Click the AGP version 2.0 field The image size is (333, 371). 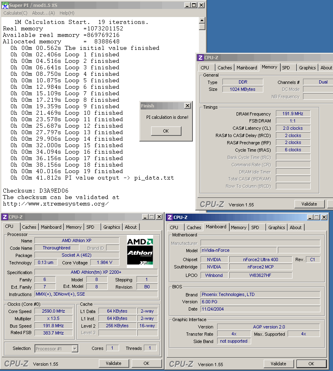click(x=269, y=327)
